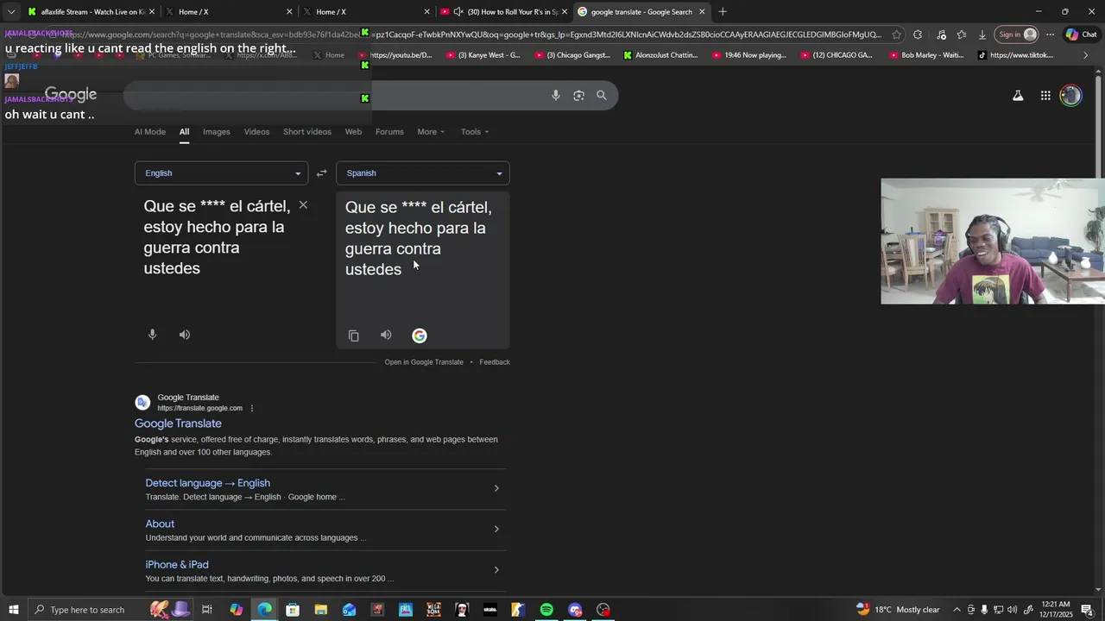Send translation Feedback
Screen dimensions: 1105x621
tap(495, 362)
